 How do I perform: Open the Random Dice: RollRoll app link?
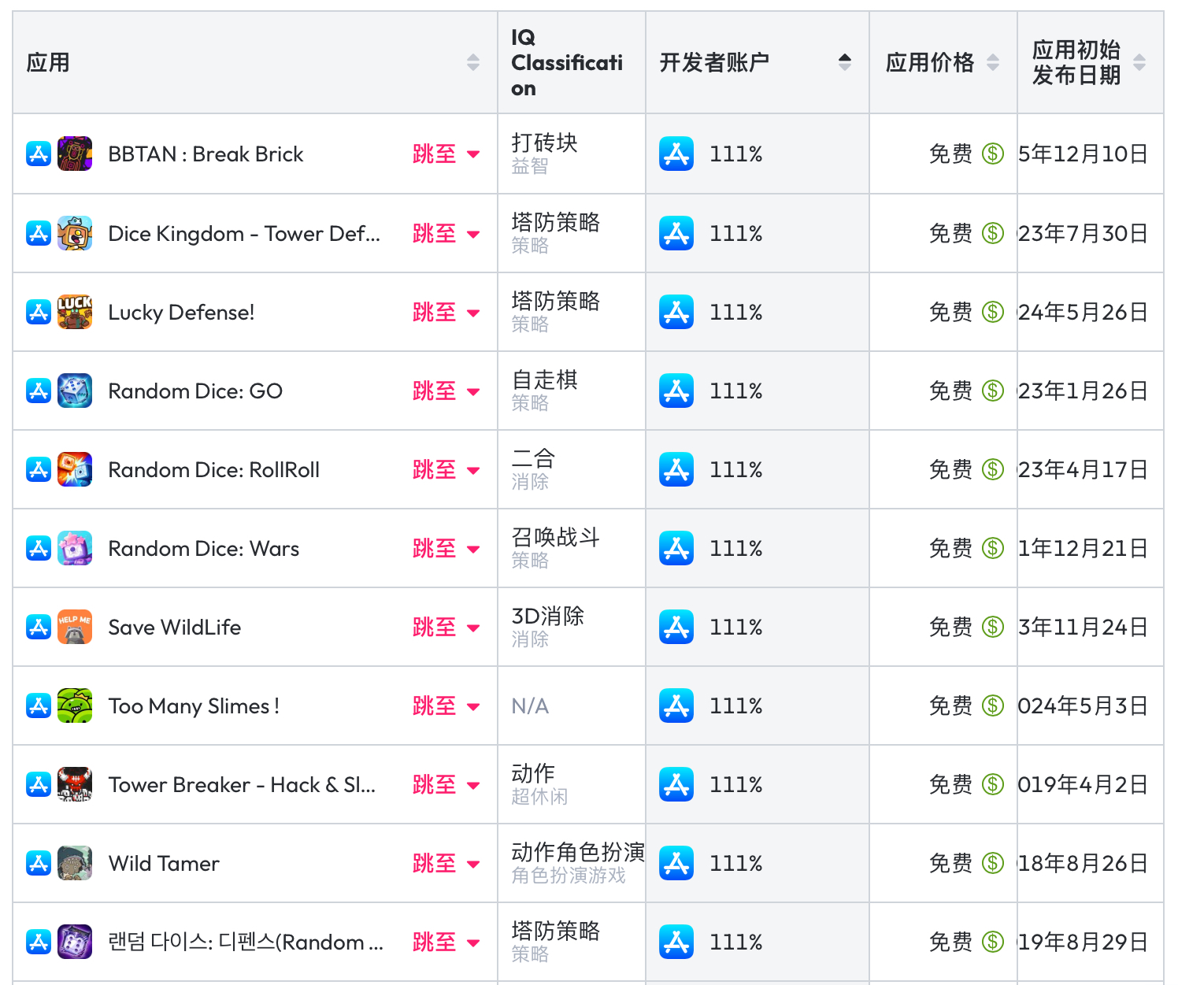click(x=213, y=470)
